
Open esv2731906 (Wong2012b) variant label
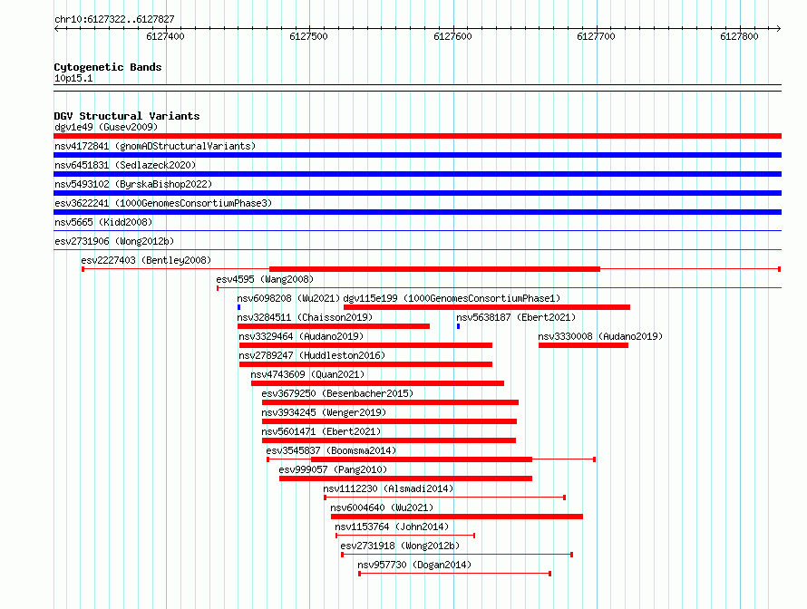click(x=114, y=241)
